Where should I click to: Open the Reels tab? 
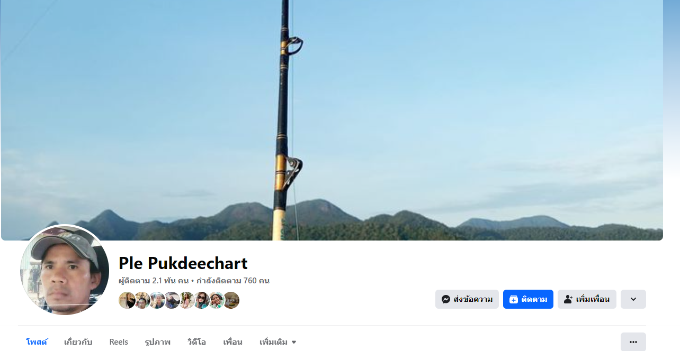119,342
